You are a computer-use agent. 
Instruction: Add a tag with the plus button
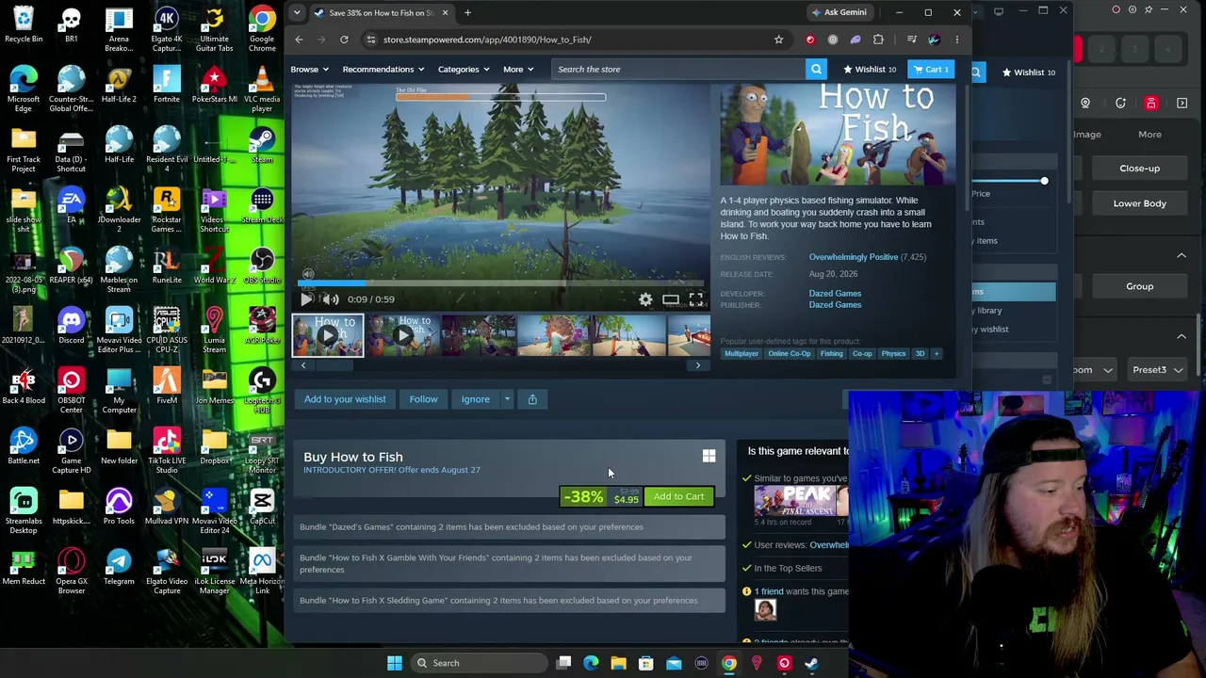pyautogui.click(x=936, y=354)
